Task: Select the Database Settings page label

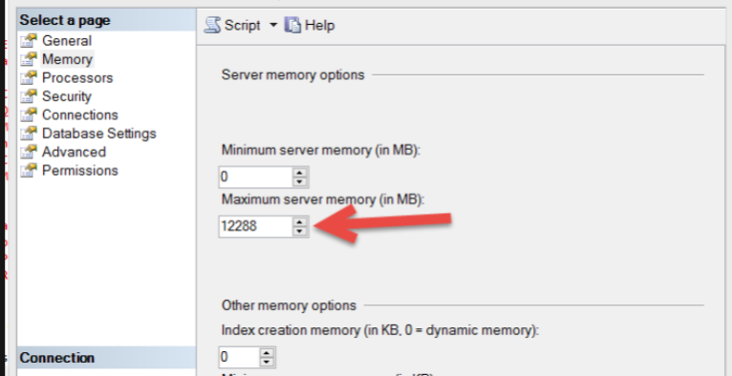Action: click(99, 134)
